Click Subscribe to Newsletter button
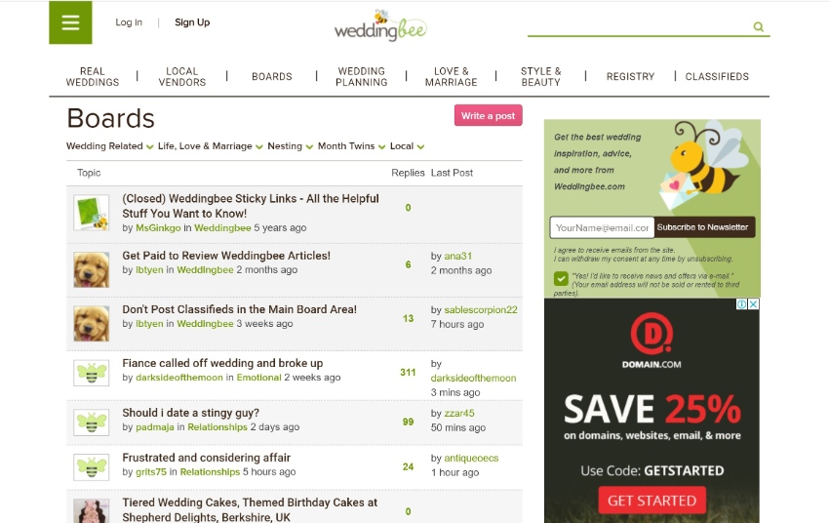 [x=704, y=227]
